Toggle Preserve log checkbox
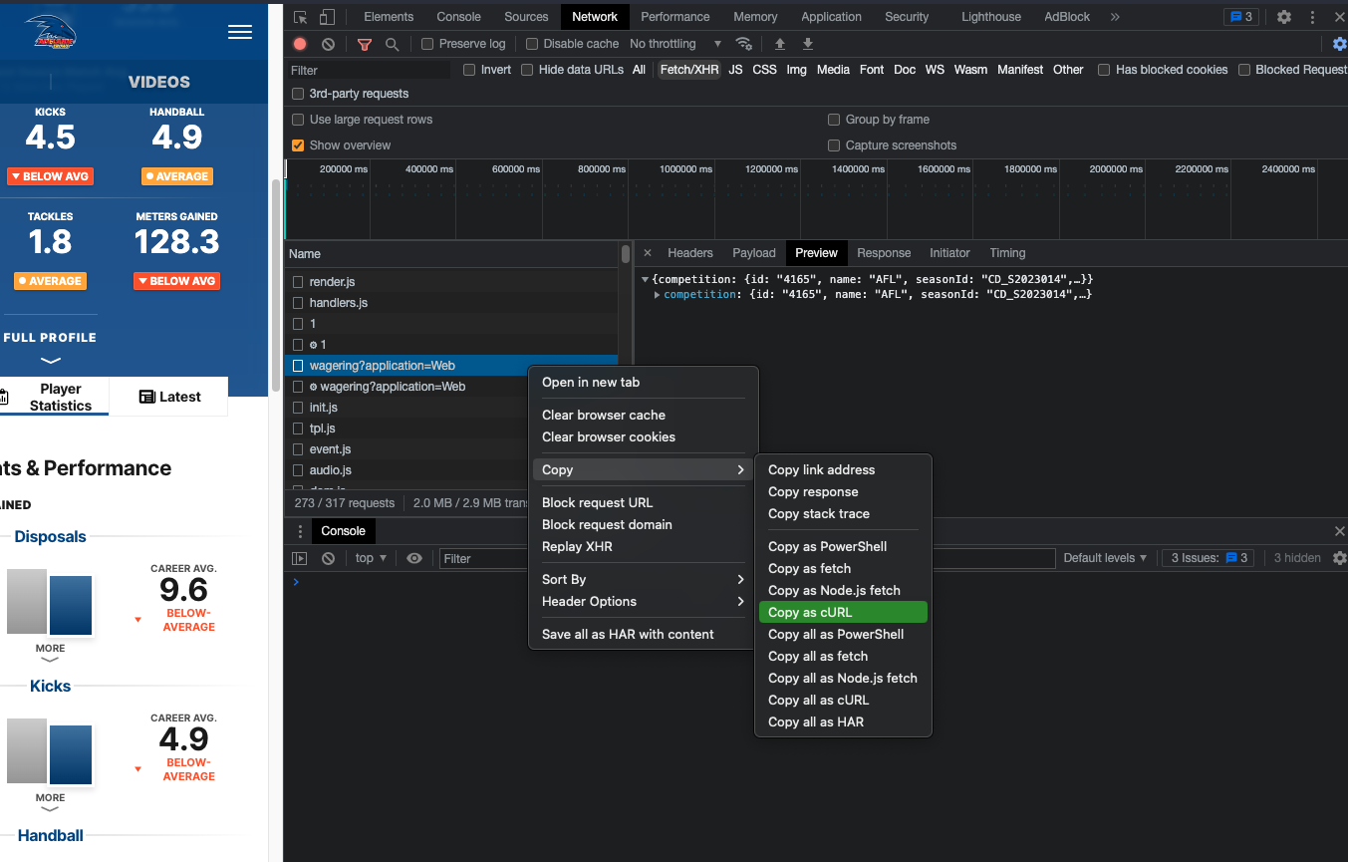 [x=427, y=44]
